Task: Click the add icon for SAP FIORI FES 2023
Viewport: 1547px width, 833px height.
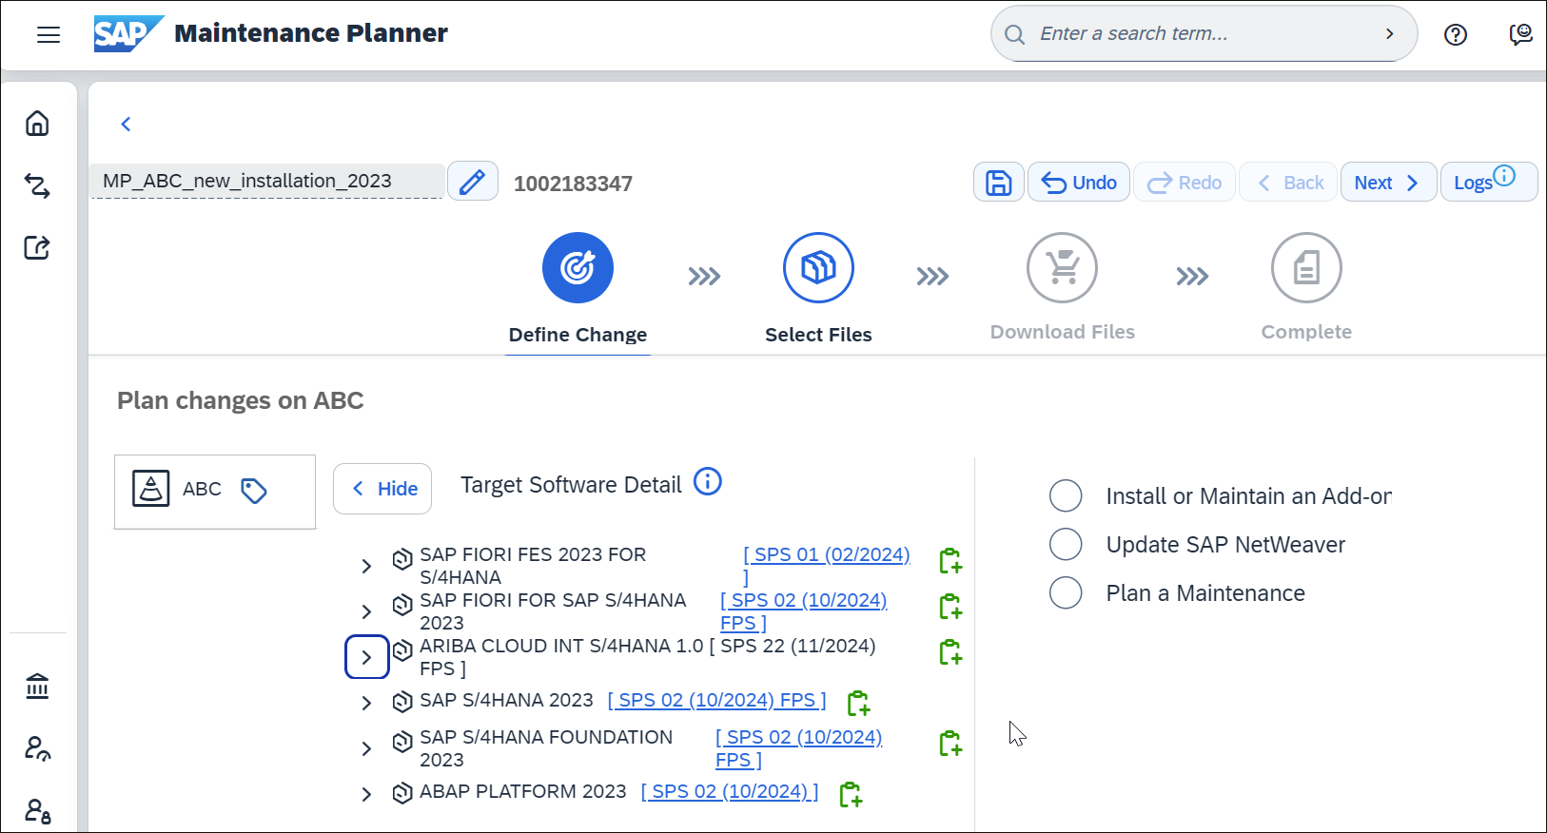Action: (x=950, y=561)
